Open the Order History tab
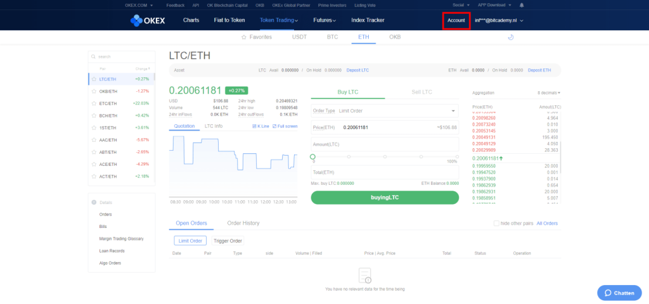This screenshot has height=304, width=649. coord(243,223)
